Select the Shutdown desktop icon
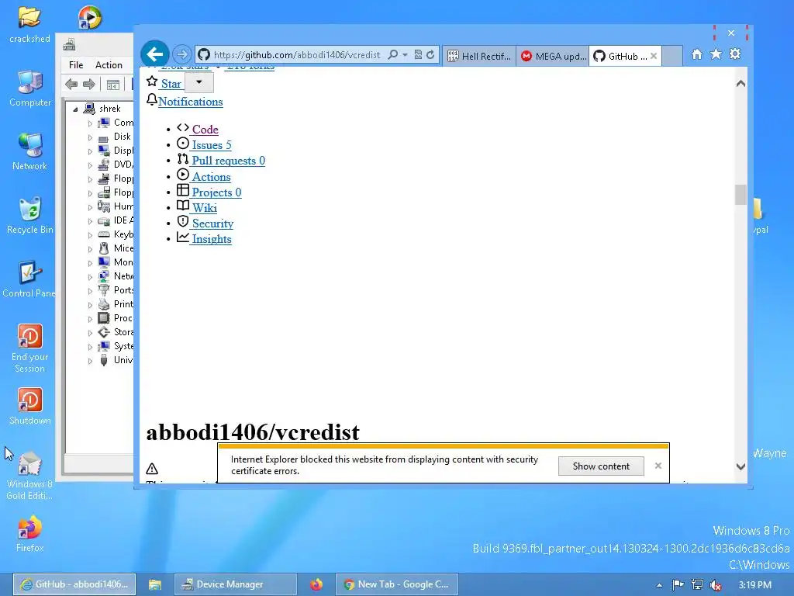The width and height of the screenshot is (794, 596). point(30,407)
